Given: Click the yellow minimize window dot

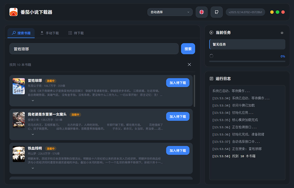Looking at the screenshot, I should [x=272, y=12].
